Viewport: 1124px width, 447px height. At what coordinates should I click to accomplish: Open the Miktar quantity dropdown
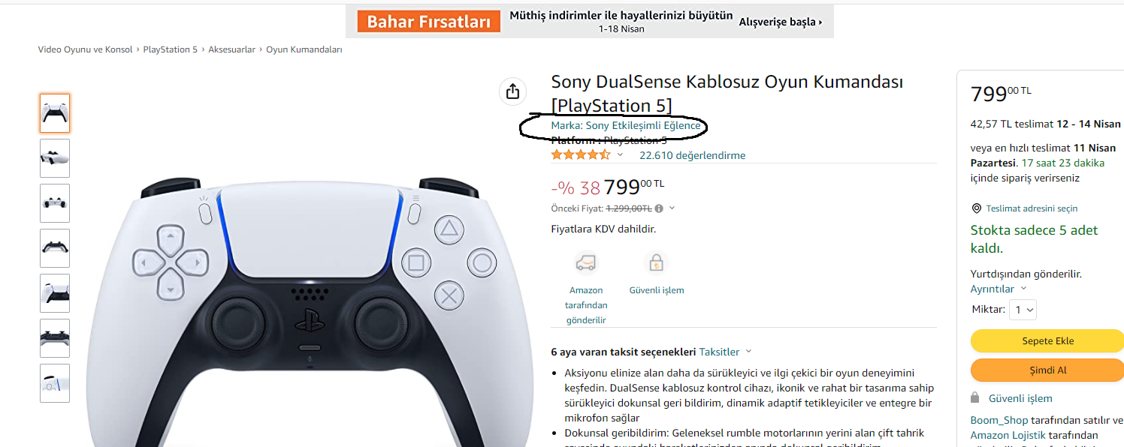coord(1023,310)
